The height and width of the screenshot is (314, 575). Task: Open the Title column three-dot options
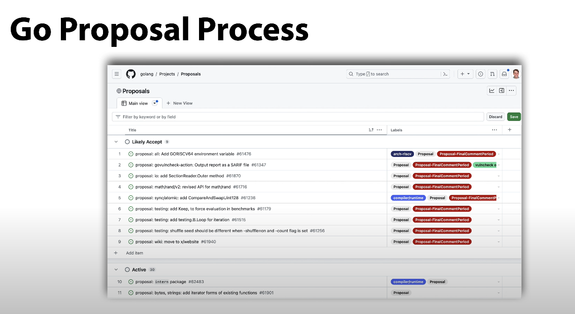coord(379,130)
